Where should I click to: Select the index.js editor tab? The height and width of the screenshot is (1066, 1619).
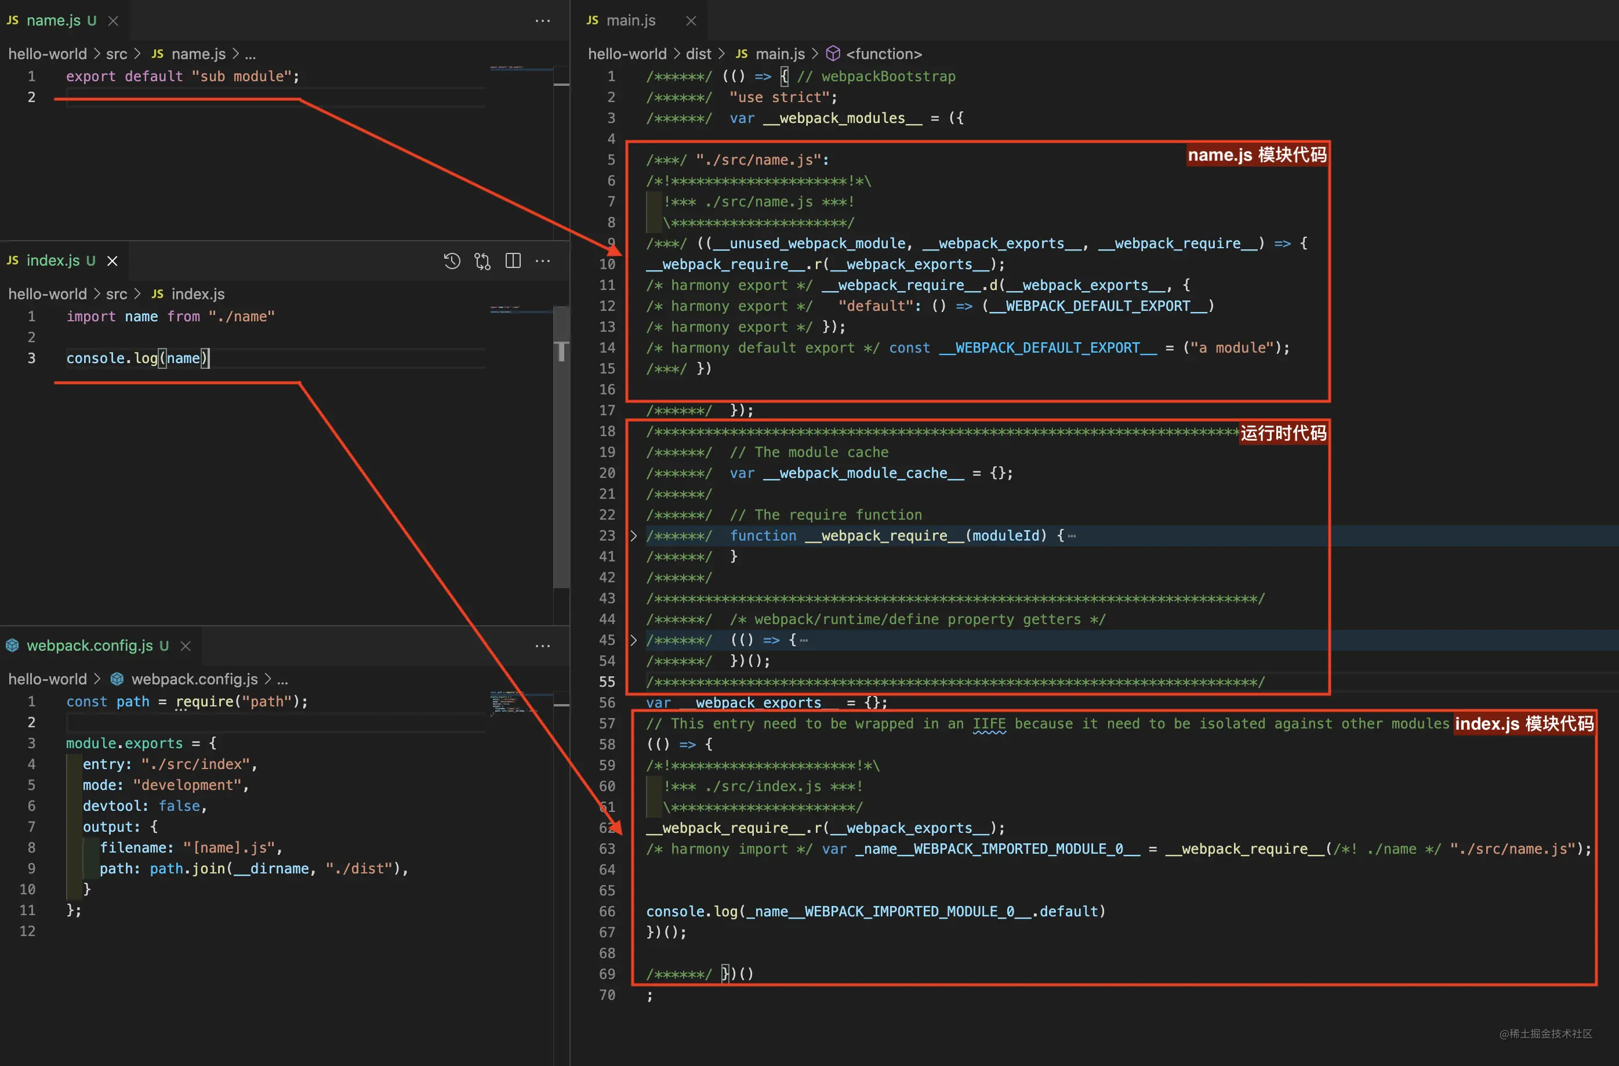64,260
